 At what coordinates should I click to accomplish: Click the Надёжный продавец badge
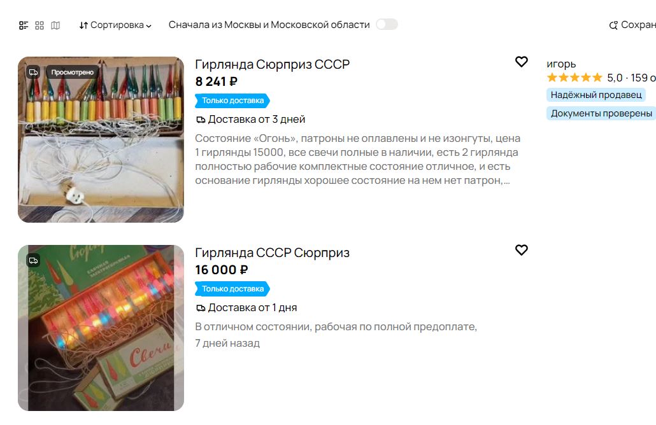click(595, 95)
